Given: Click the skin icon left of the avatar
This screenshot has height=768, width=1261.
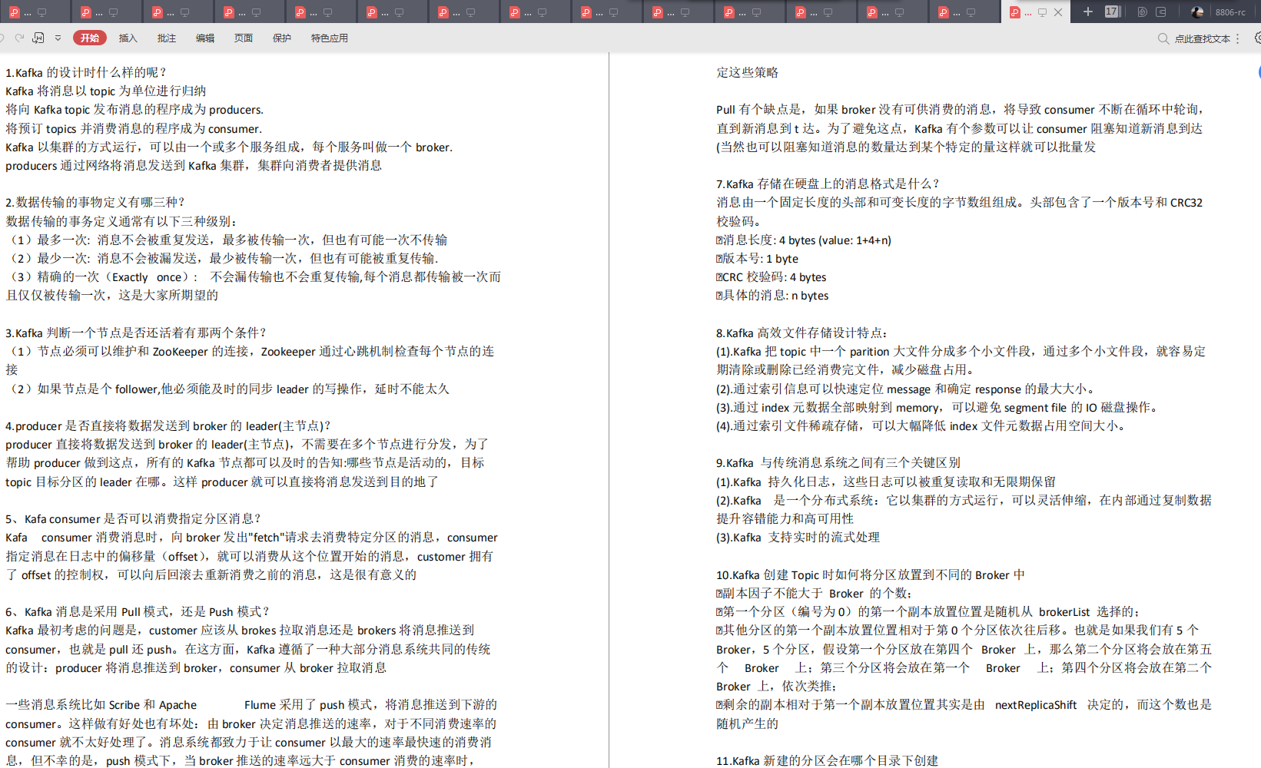Looking at the screenshot, I should pos(1143,12).
